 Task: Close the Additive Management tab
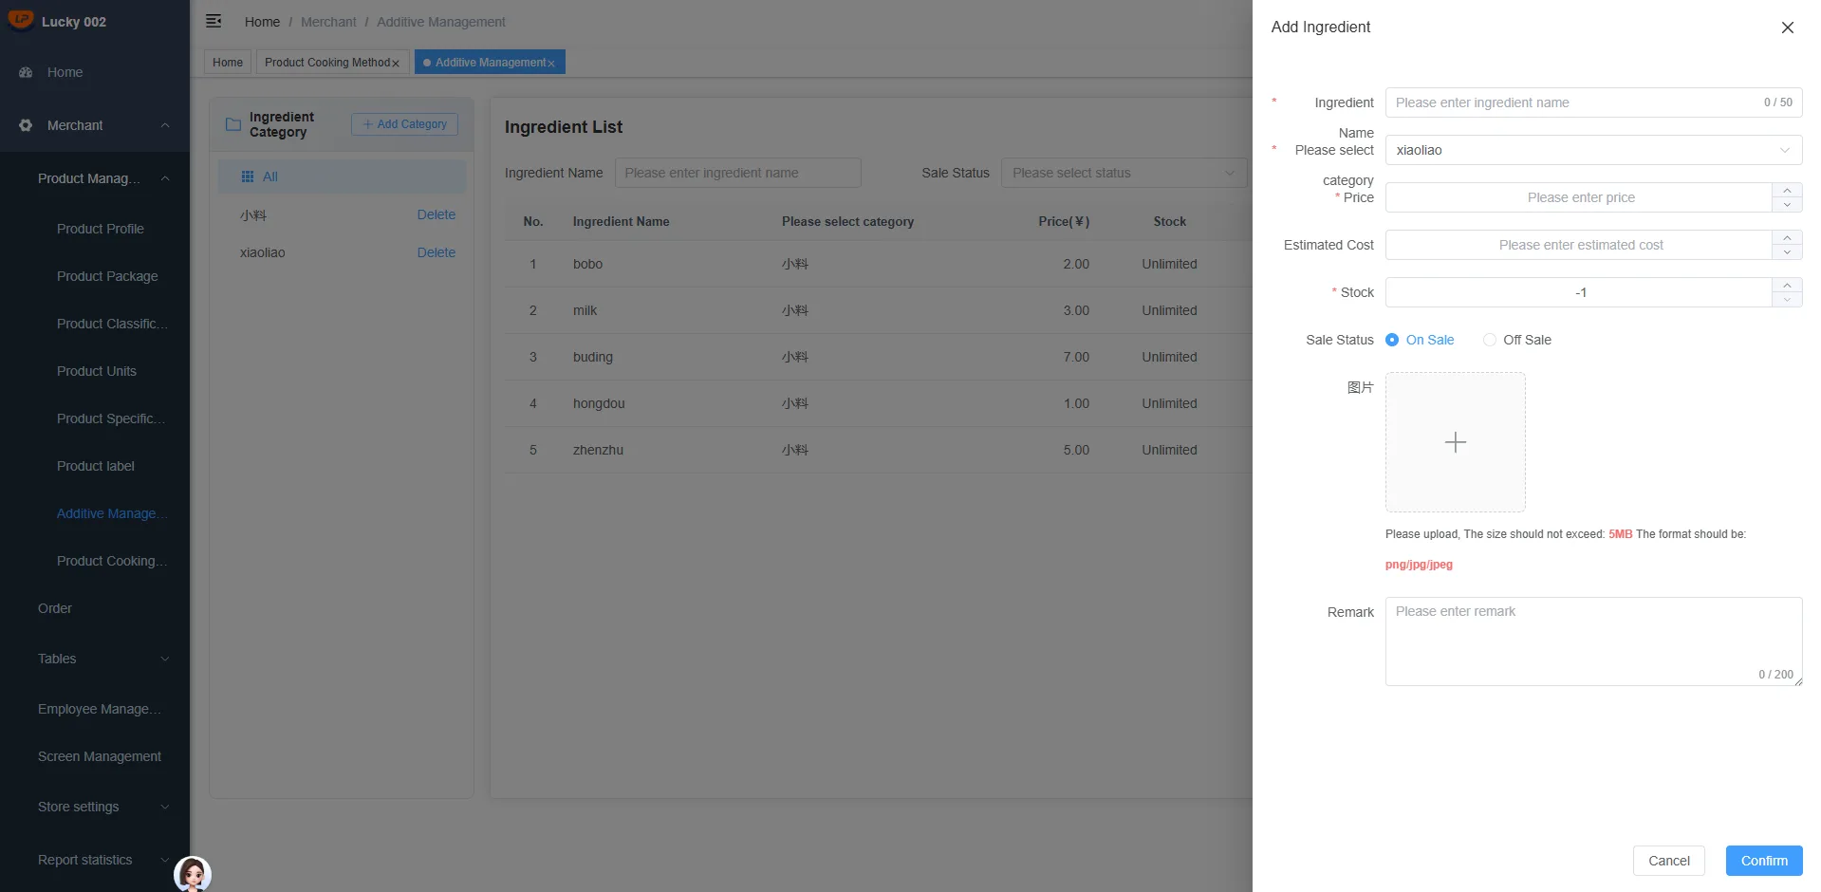coord(550,64)
